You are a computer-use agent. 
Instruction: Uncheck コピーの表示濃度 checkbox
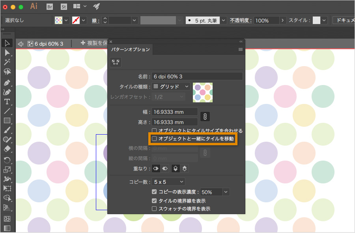pos(154,192)
